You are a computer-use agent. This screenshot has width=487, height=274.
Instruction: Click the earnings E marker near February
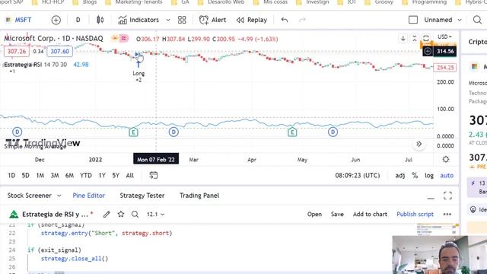[133, 132]
